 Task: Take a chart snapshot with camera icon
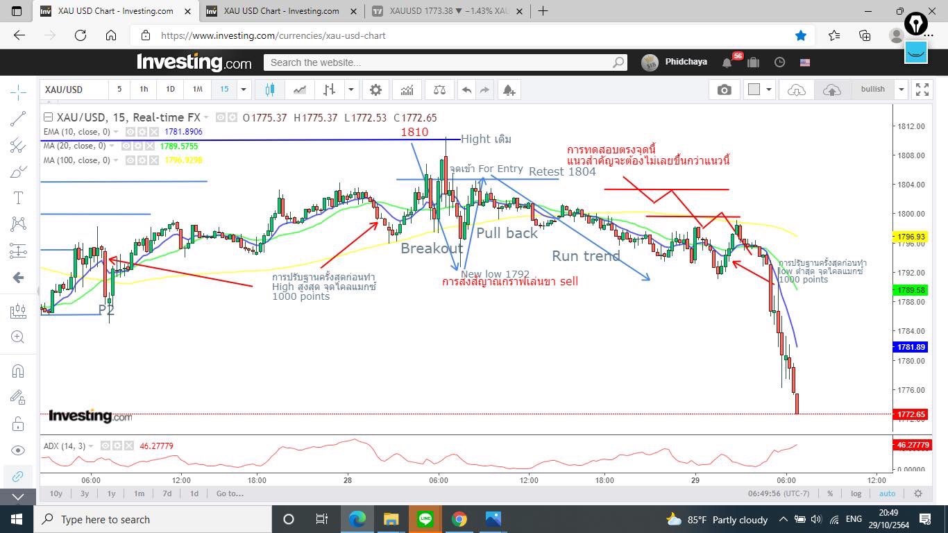[x=724, y=90]
